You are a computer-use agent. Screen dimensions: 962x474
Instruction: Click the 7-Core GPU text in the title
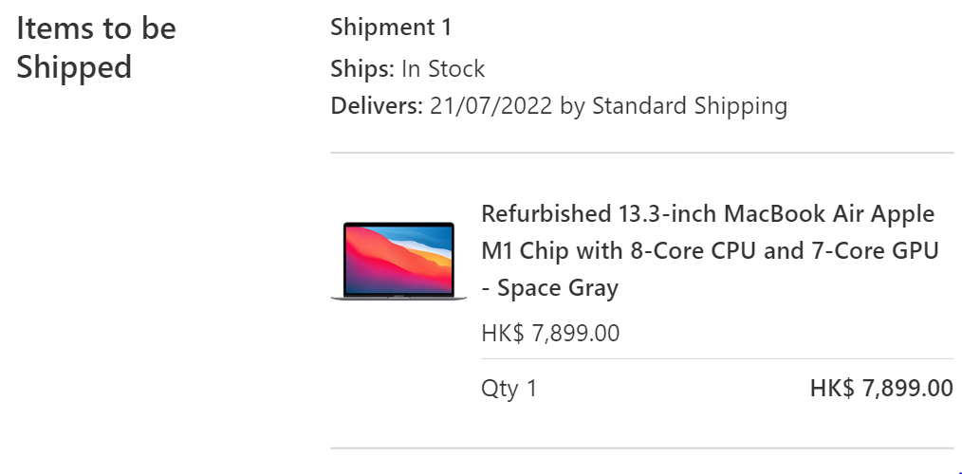[x=876, y=251]
